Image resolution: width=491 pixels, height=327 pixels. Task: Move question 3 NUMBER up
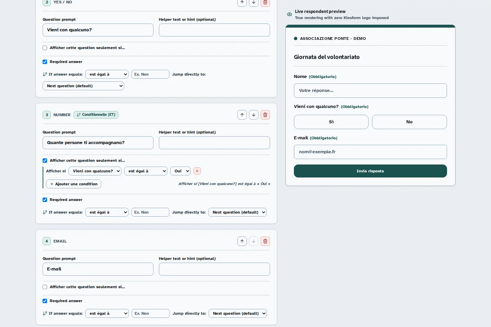coord(242,115)
